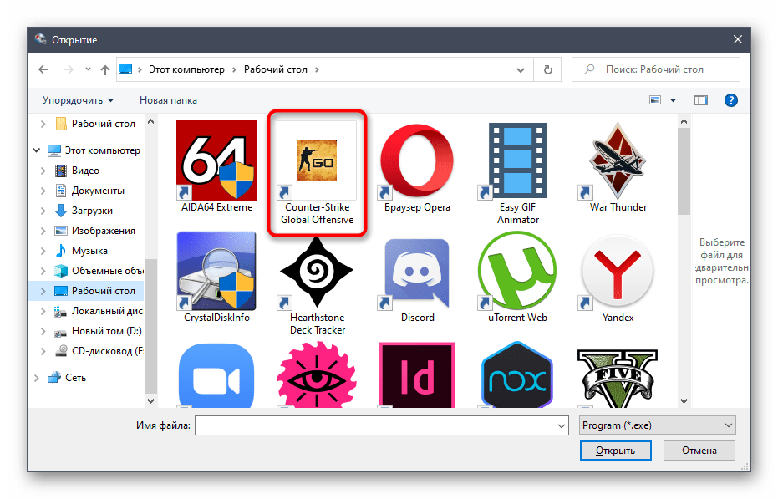Click the Отмена button
The width and height of the screenshot is (778, 499).
click(699, 451)
